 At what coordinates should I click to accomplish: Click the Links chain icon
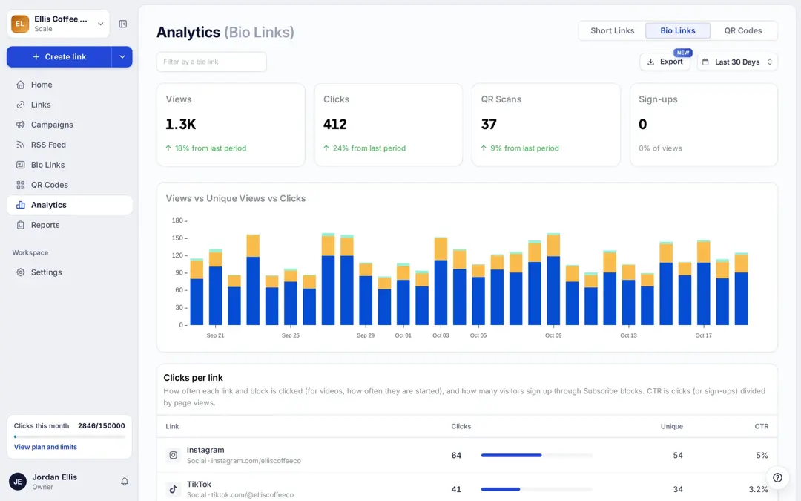(21, 105)
